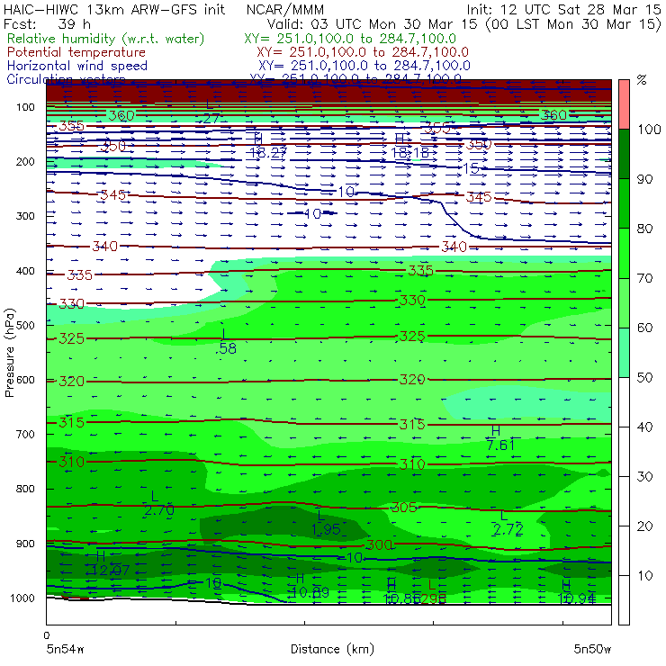Click the H 10.94 maximum label
The height and width of the screenshot is (666, 666).
(576, 591)
